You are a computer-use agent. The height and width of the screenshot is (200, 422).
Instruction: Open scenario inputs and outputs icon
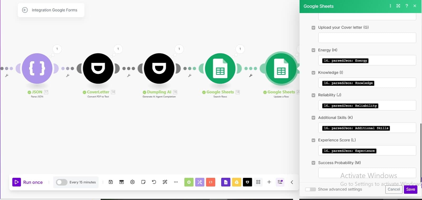(x=122, y=182)
